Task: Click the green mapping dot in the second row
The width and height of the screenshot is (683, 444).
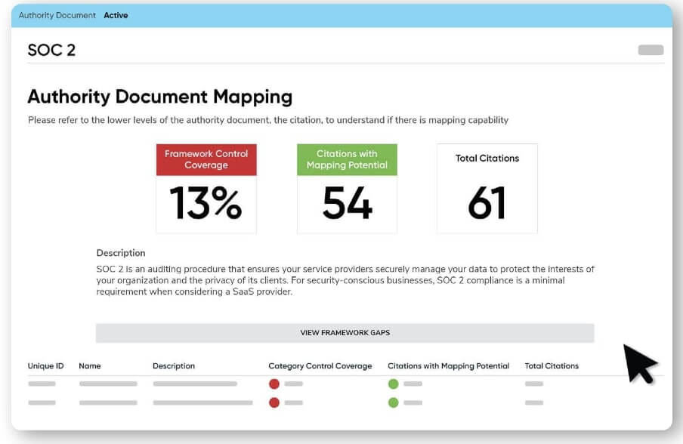Action: pos(394,403)
